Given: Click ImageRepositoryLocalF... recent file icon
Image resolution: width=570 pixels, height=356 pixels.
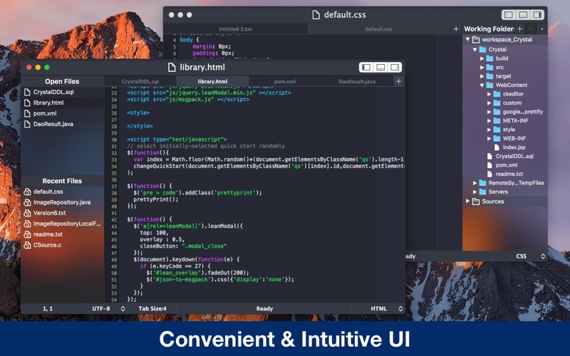Looking at the screenshot, I should (27, 224).
